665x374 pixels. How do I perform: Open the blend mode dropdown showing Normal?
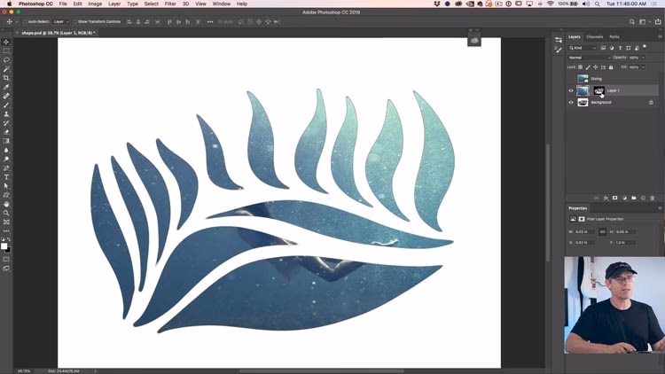pos(588,57)
